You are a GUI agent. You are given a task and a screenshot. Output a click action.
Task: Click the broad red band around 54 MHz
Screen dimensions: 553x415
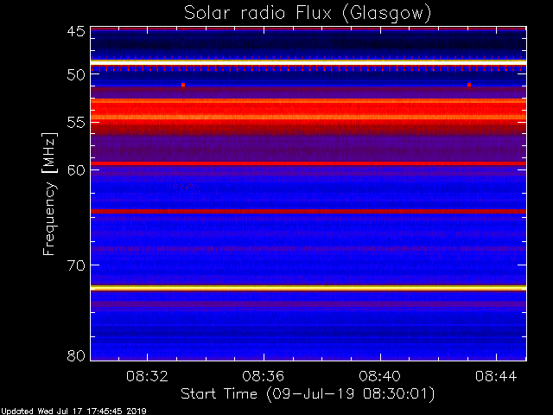[x=308, y=110]
